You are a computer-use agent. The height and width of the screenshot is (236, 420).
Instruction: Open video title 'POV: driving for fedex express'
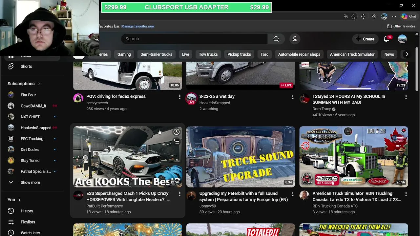point(116,97)
